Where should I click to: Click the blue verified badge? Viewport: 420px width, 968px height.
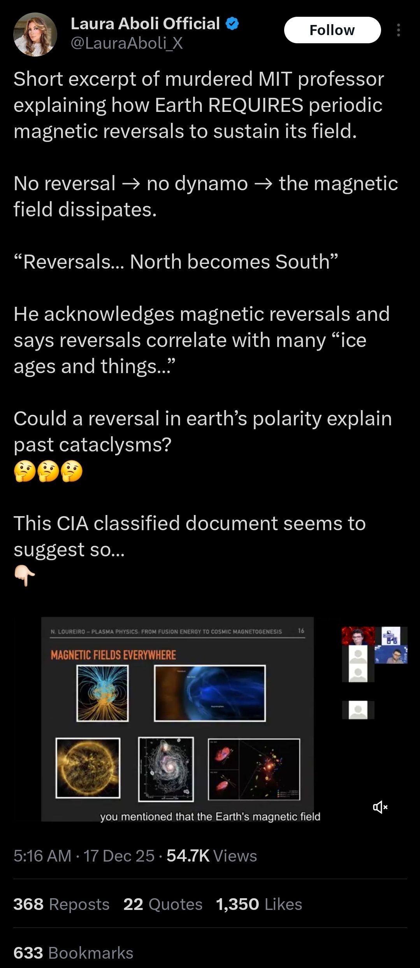[x=232, y=24]
